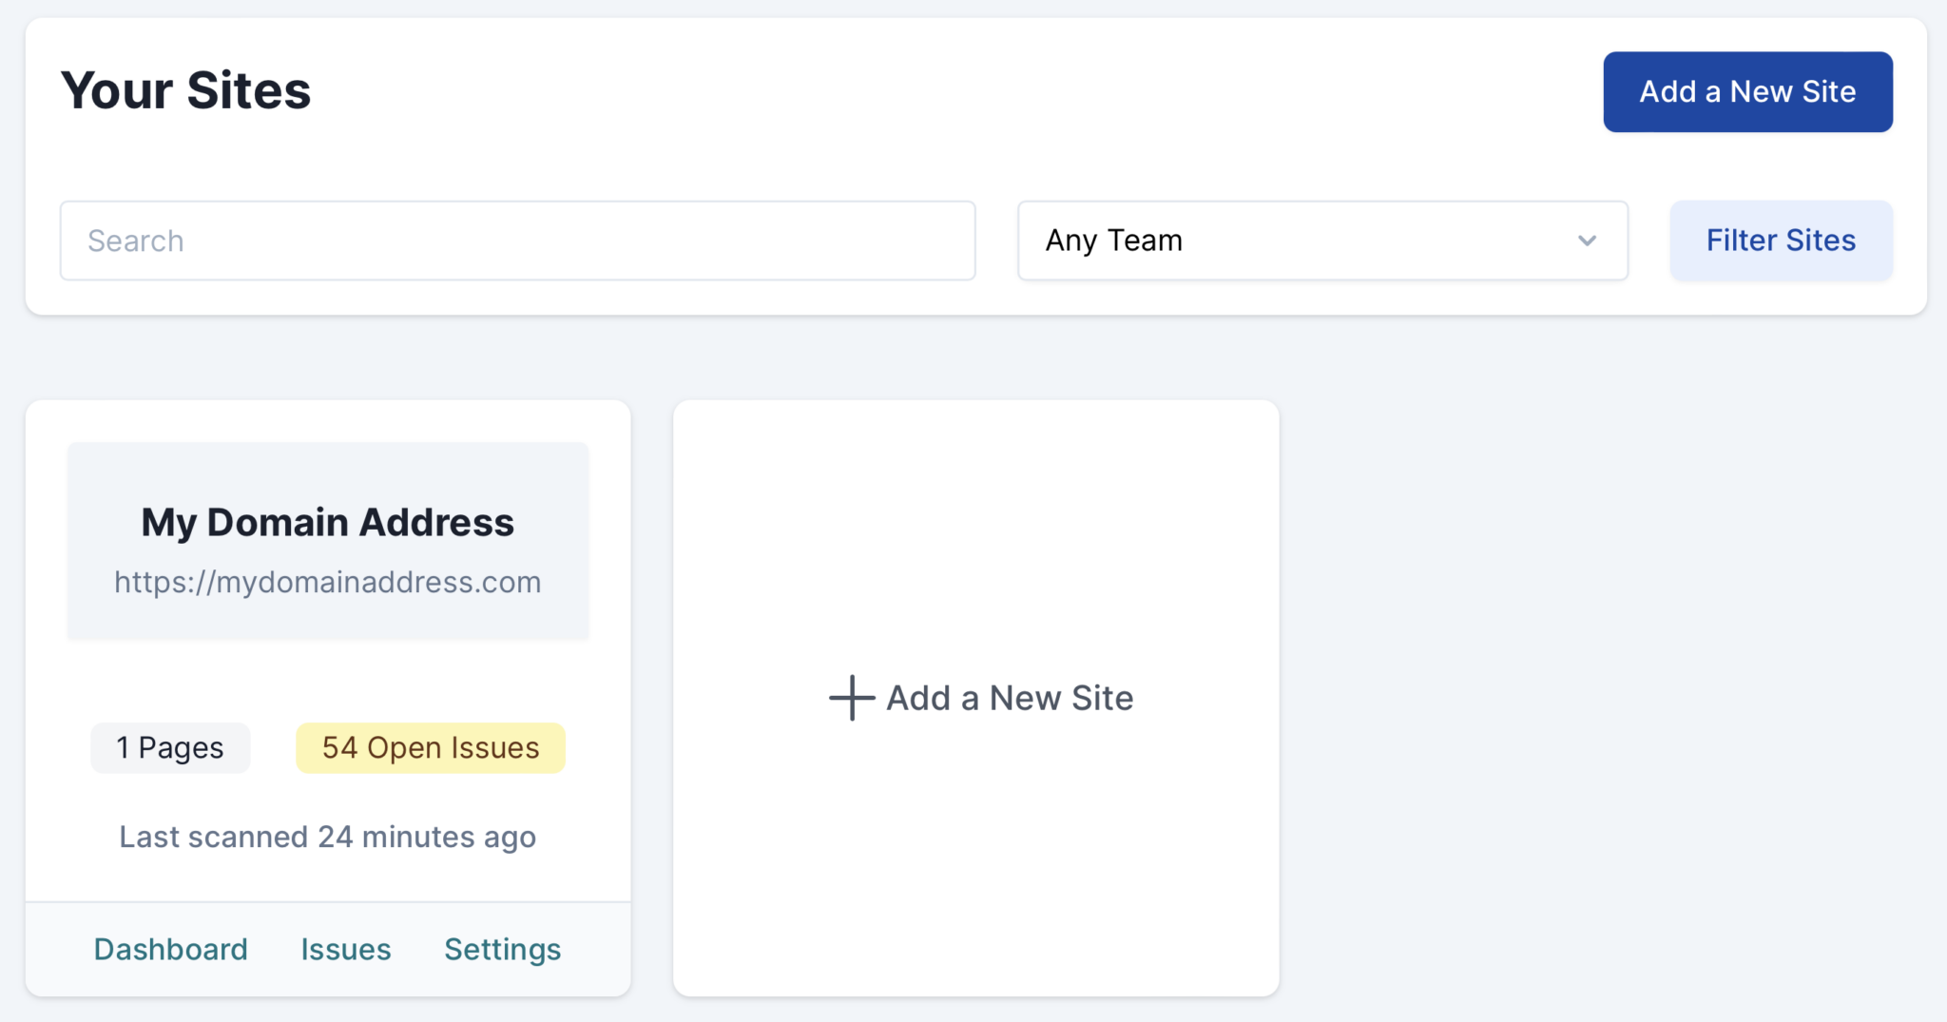Click the https://mydomainaddress.com link
Viewport: 1947px width, 1022px height.
pyautogui.click(x=327, y=581)
